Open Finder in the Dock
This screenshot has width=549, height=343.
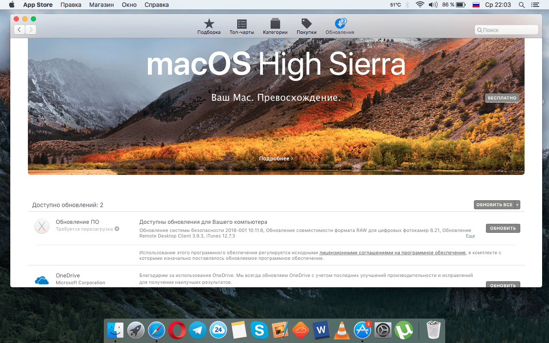tap(115, 330)
